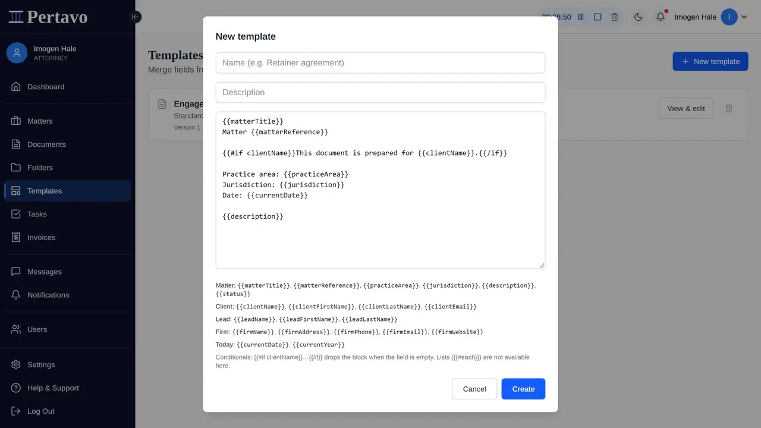Click the {{currentYear}} merge field text
Image resolution: width=761 pixels, height=428 pixels.
(x=319, y=345)
